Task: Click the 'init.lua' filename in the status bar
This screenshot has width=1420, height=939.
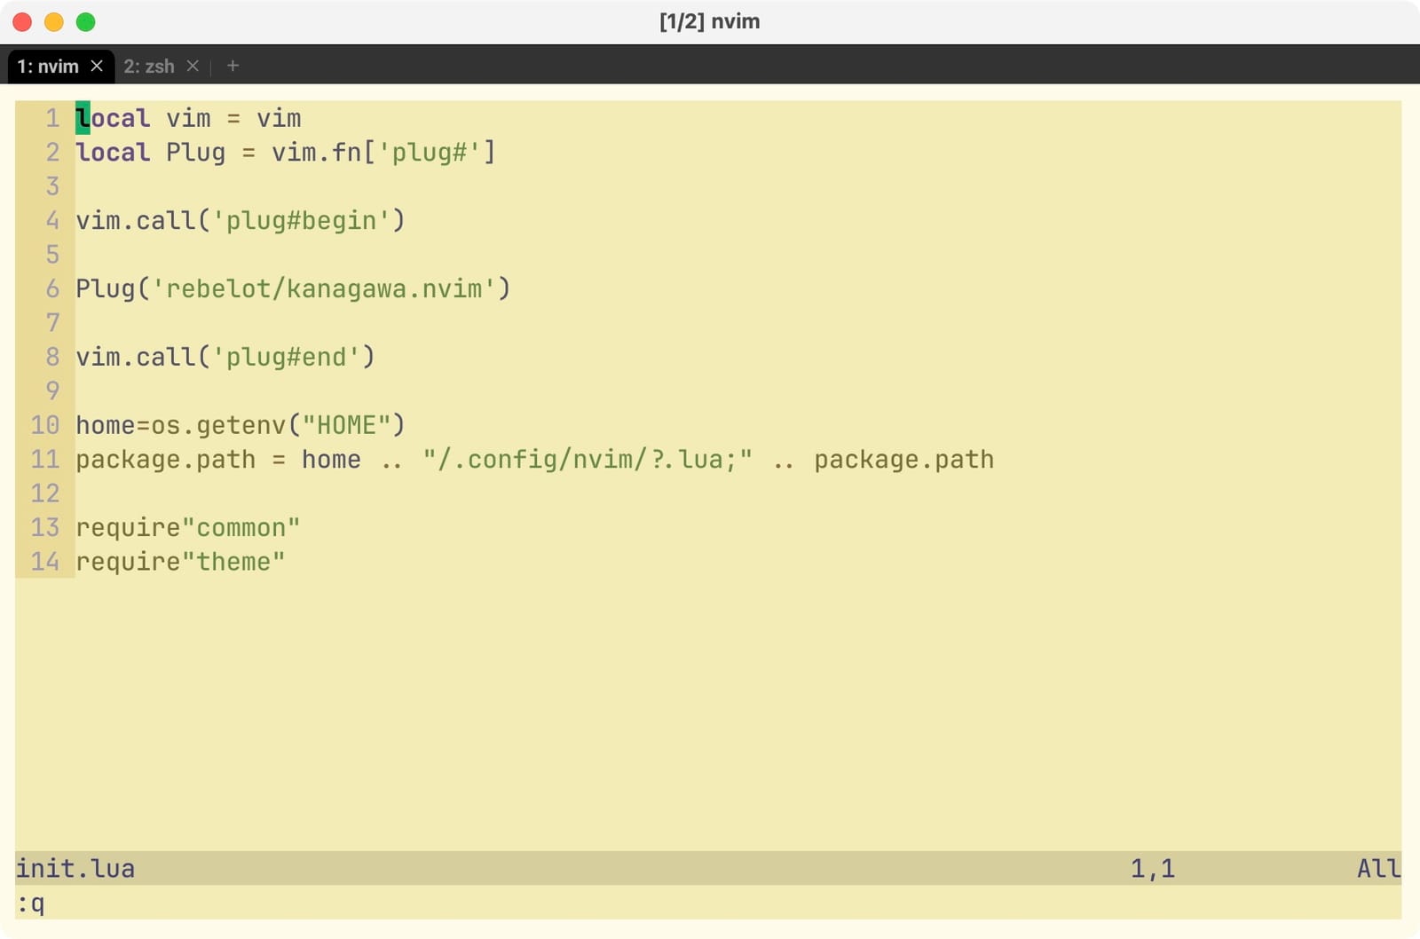Action: (x=75, y=868)
